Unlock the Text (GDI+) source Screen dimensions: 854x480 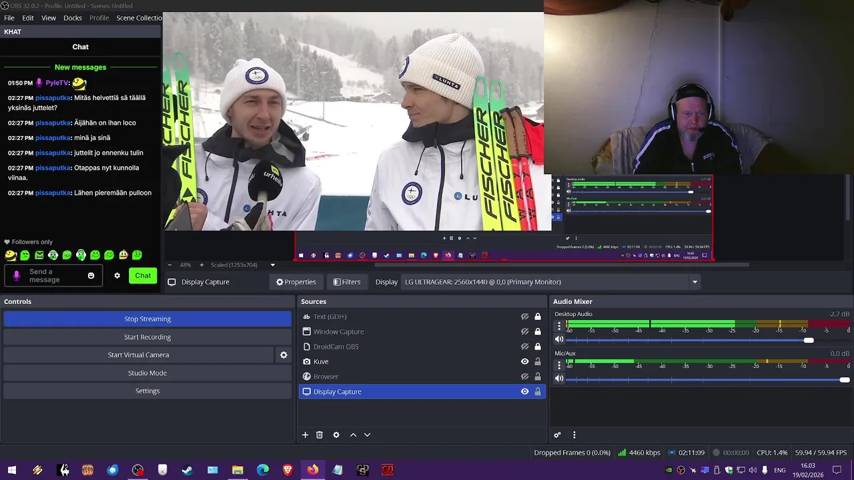[538, 317]
